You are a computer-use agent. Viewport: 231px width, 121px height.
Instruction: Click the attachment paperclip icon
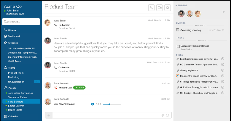[x=163, y=115]
